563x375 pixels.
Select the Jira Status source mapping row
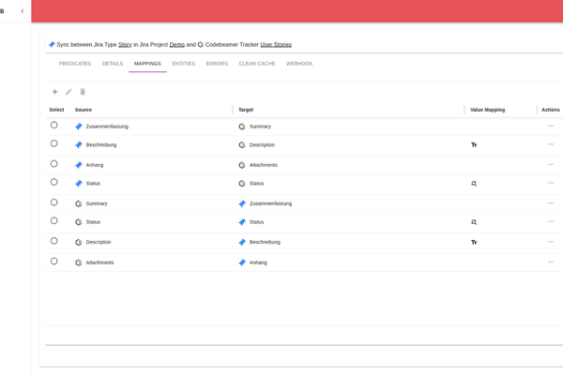coord(53,182)
